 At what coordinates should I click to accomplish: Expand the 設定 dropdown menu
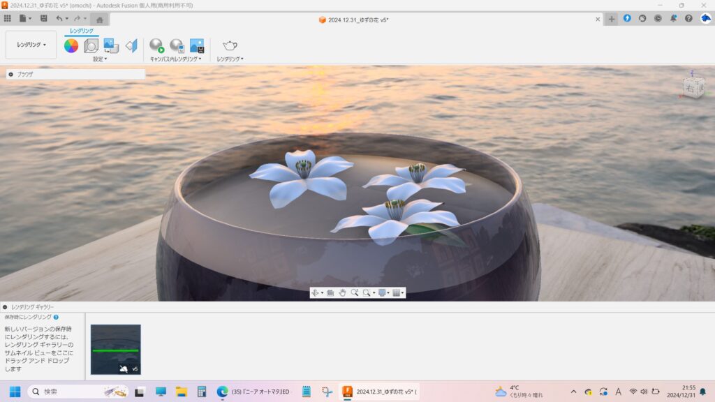100,59
